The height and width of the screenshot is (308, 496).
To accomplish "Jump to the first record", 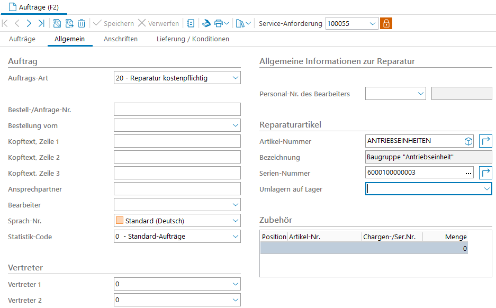I will (x=5, y=23).
